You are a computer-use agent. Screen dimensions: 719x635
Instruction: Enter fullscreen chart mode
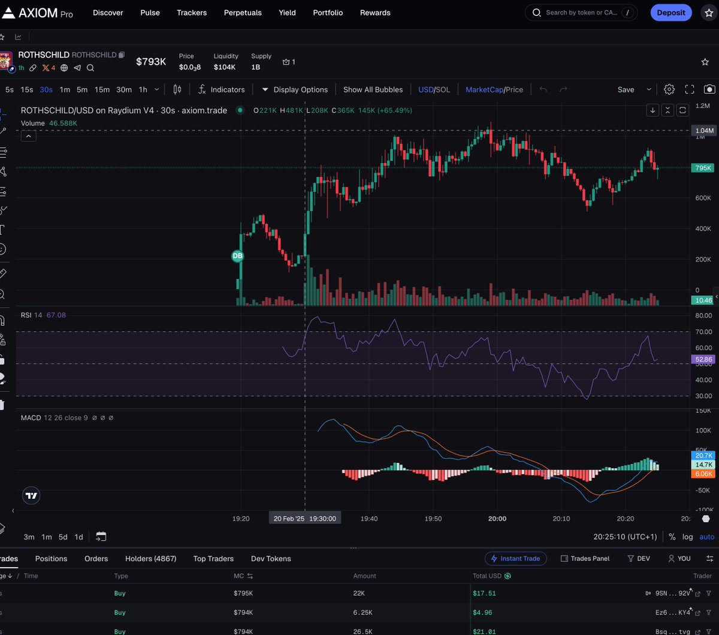point(690,89)
